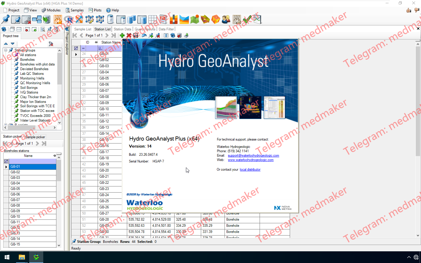421x263 pixels.
Task: Open the Windows Start menu
Action: pos(7,257)
